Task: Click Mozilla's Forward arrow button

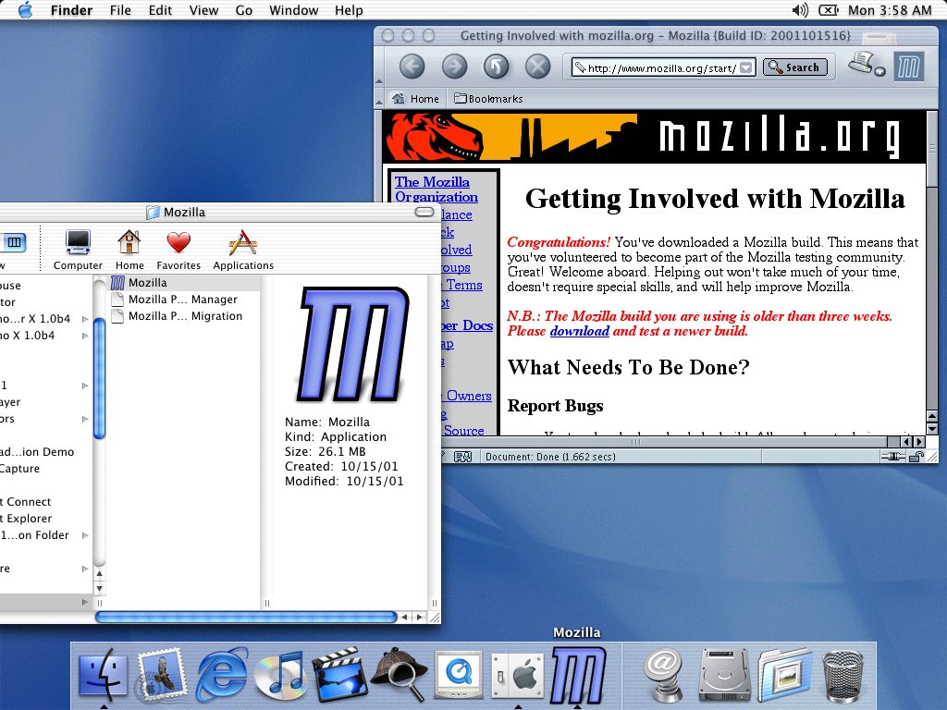Action: [454, 67]
